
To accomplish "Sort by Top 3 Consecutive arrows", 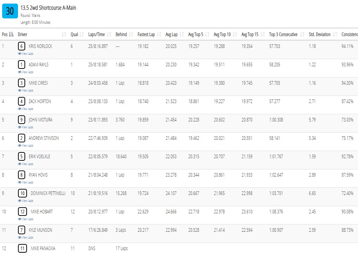I will pyautogui.click(x=302, y=35).
